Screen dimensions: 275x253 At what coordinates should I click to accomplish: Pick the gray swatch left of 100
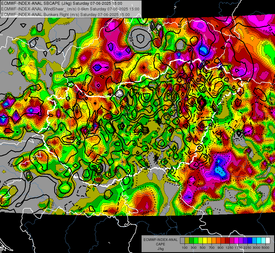click(182, 241)
